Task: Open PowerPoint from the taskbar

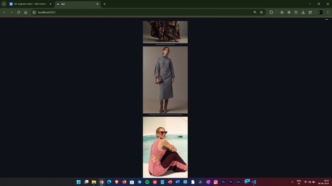Action: tap(170, 182)
